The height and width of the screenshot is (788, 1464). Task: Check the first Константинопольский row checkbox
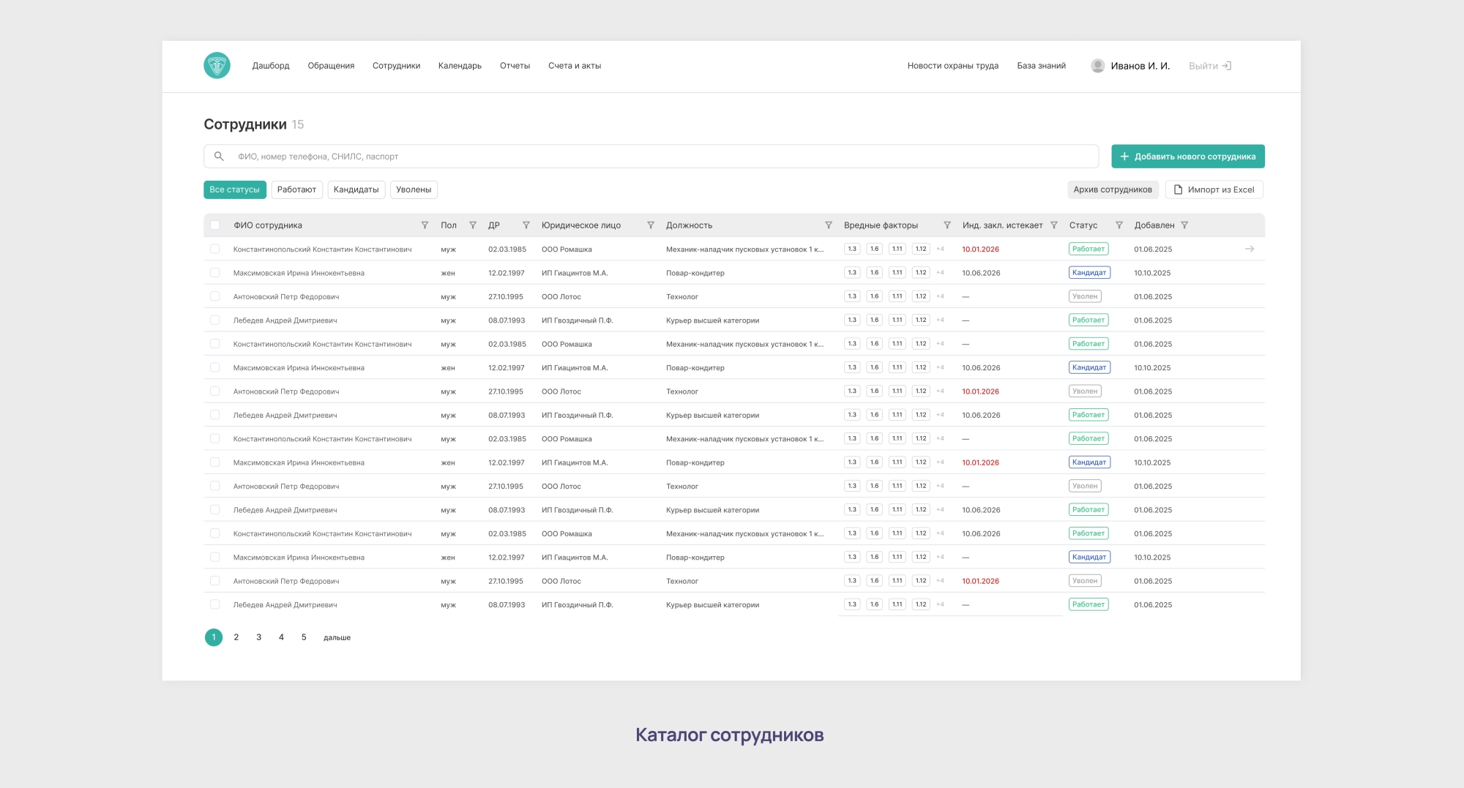215,249
